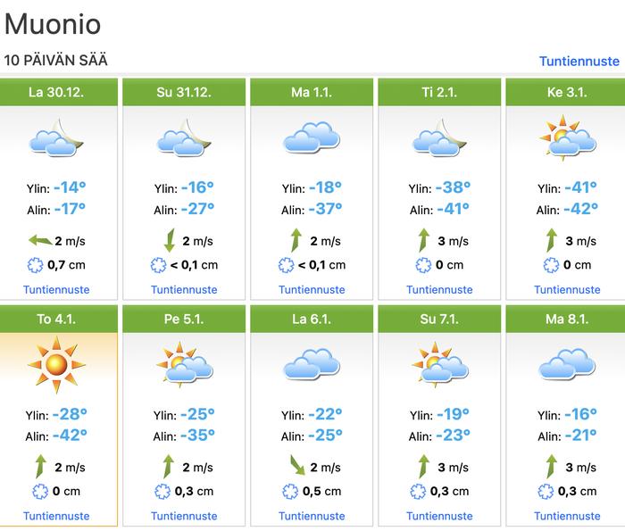
Task: Click the snowflake icon for Su 7.1.
Action: tap(417, 491)
